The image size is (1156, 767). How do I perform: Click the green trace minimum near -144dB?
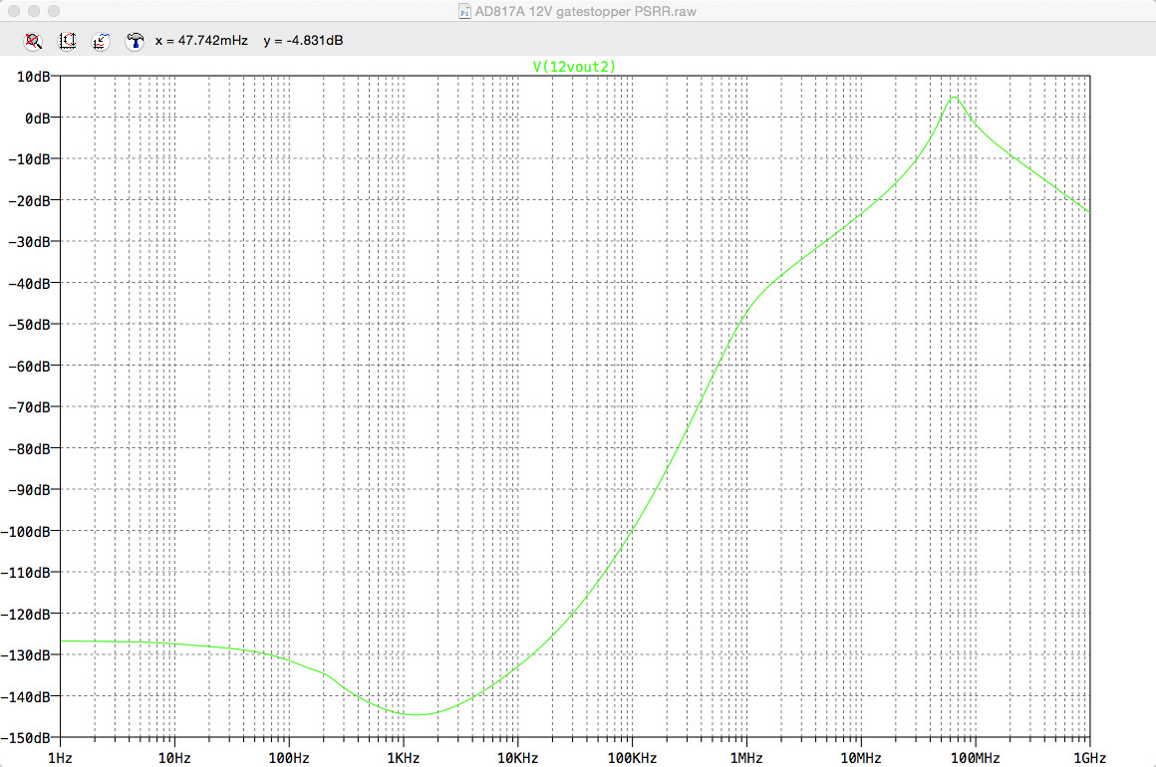coord(416,714)
